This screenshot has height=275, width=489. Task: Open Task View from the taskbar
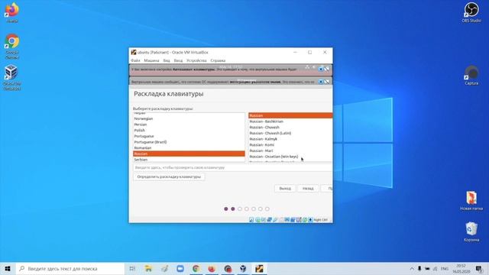[132, 268]
